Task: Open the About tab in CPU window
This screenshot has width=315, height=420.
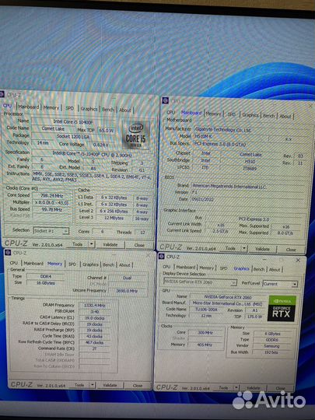Action: 124,110
